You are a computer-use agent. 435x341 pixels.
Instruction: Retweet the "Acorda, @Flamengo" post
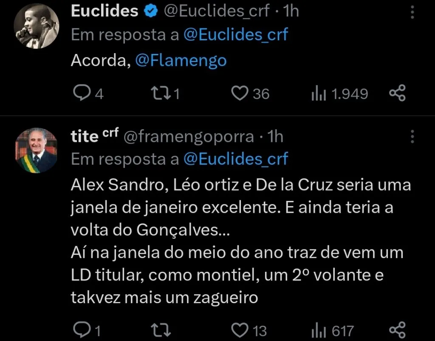[161, 93]
